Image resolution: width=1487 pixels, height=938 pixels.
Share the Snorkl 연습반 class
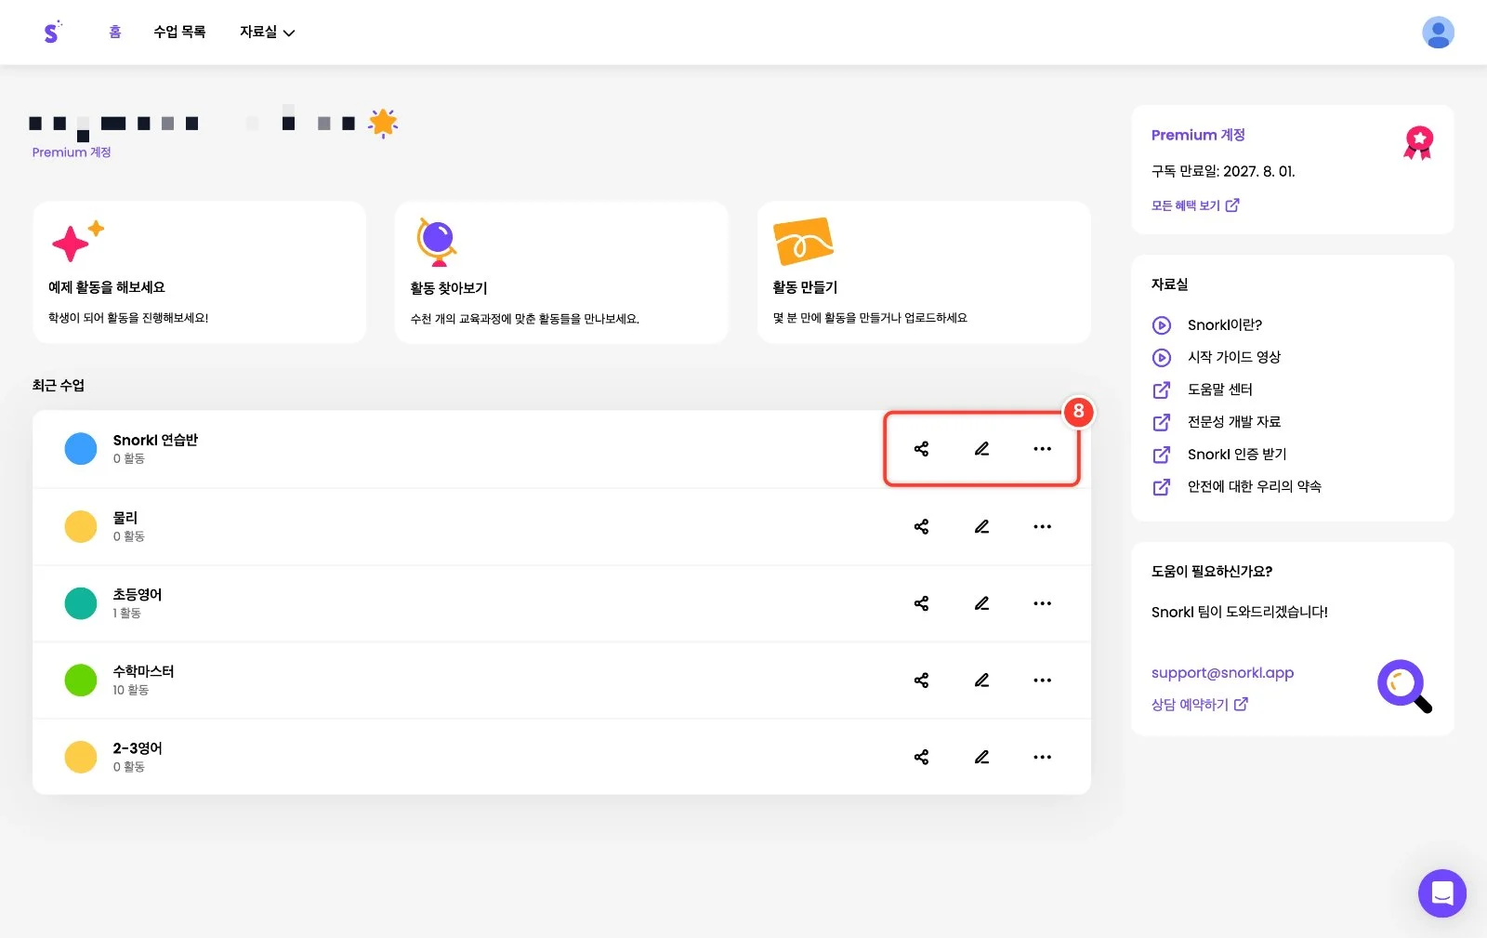click(x=921, y=449)
